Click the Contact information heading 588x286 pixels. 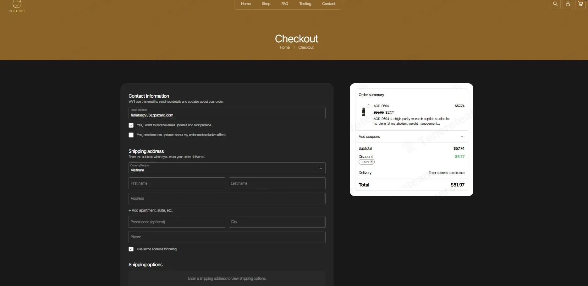(x=149, y=96)
